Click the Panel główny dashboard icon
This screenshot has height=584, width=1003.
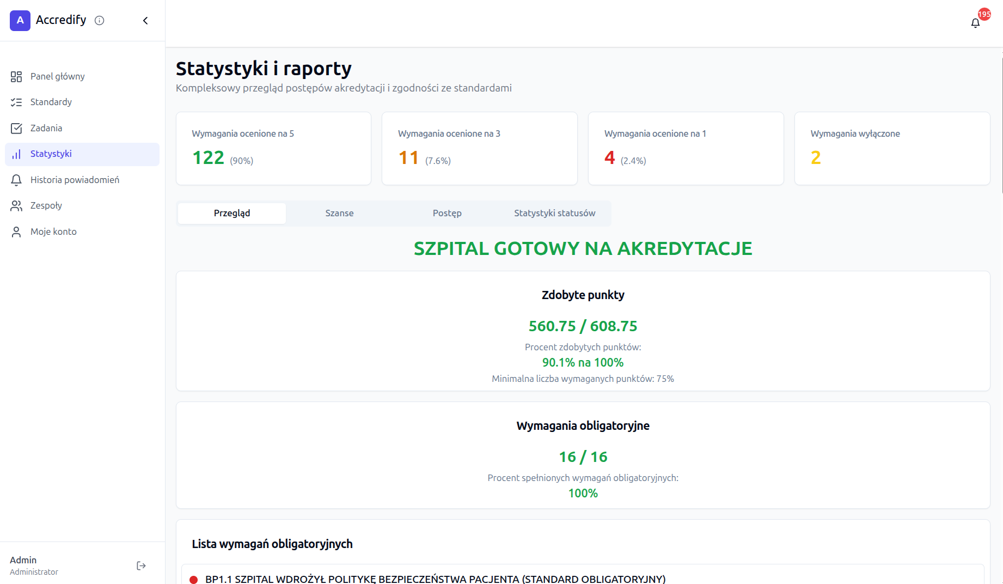16,76
